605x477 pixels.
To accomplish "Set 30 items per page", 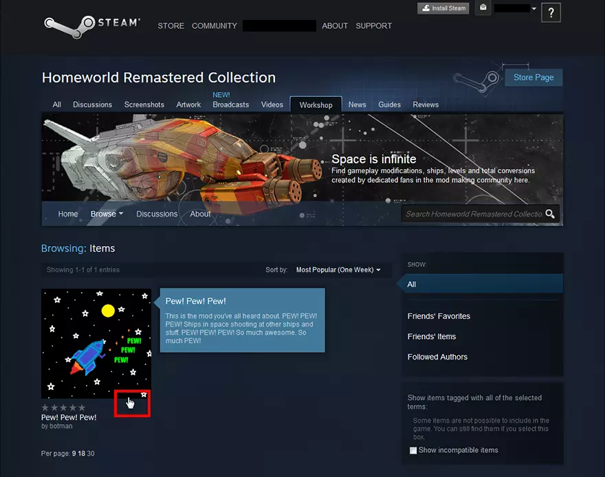I will click(91, 454).
